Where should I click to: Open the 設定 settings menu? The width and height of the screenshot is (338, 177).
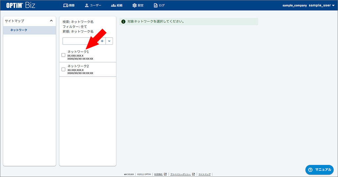(x=138, y=5)
